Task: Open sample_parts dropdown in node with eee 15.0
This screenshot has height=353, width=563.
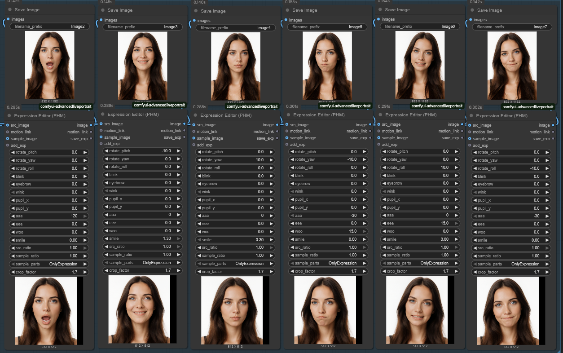Action: click(x=420, y=263)
